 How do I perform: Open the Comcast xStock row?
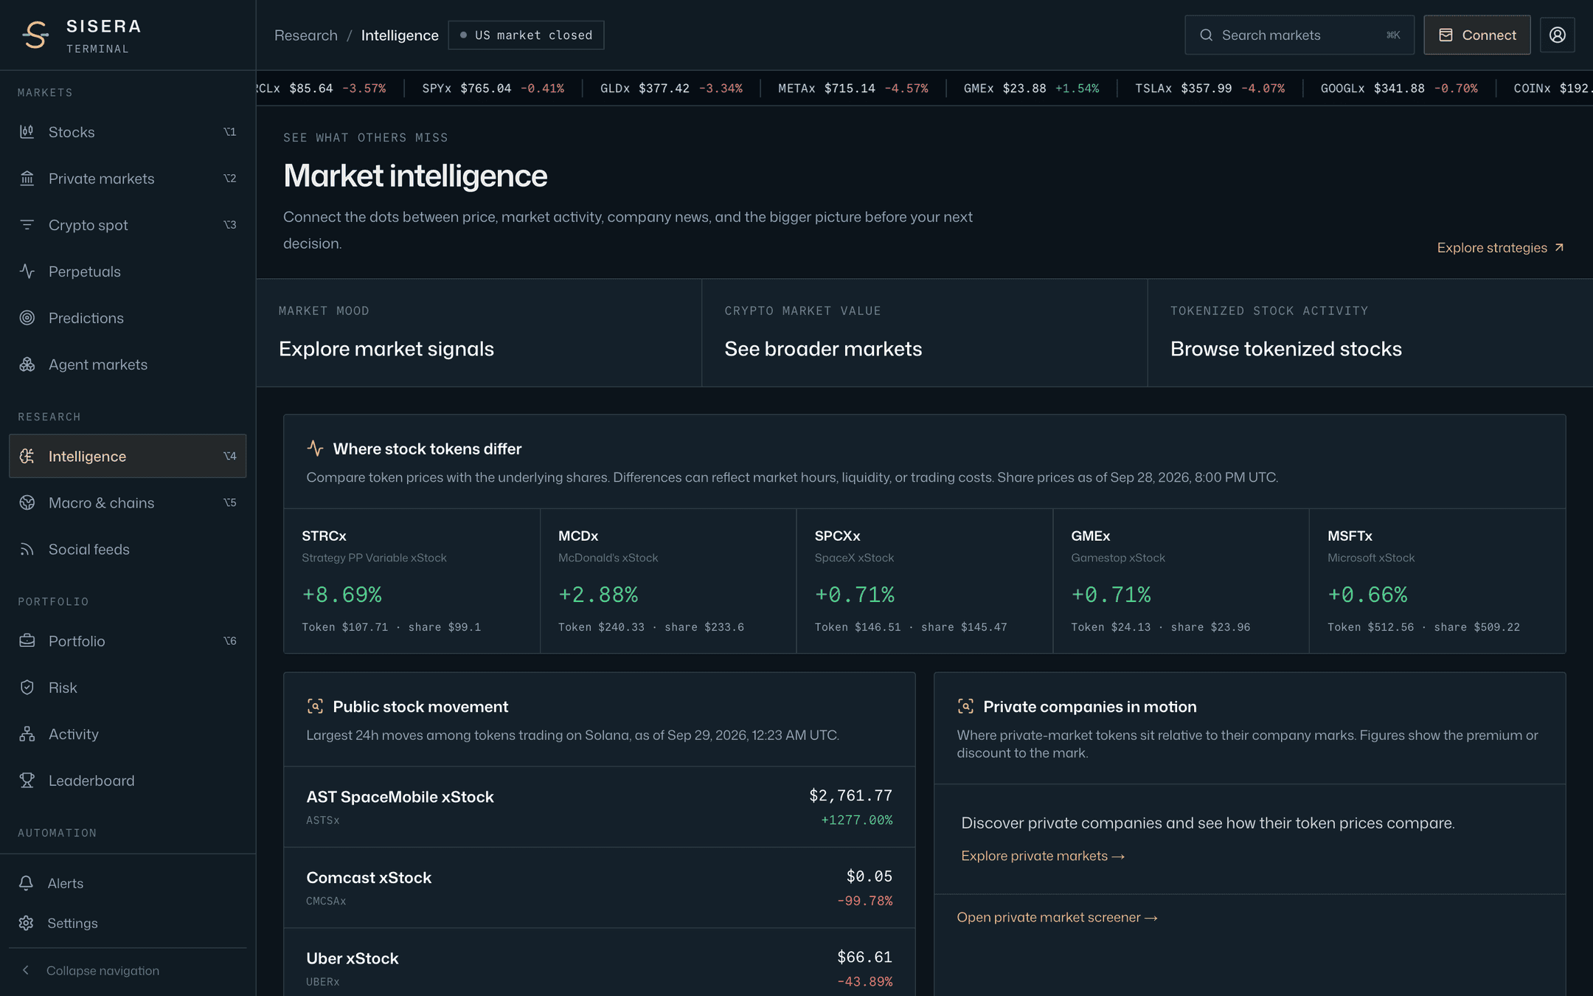600,888
